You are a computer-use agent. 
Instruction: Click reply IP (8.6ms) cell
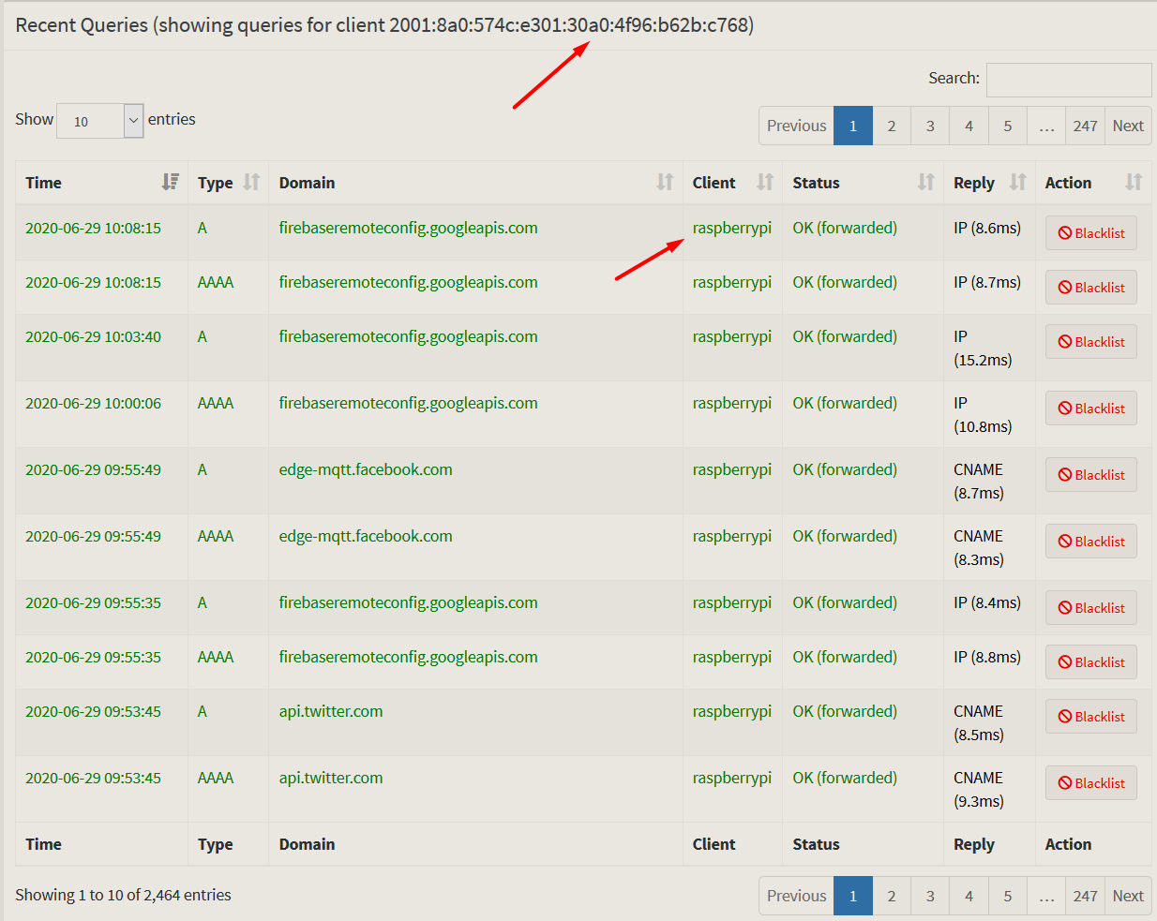tap(987, 228)
